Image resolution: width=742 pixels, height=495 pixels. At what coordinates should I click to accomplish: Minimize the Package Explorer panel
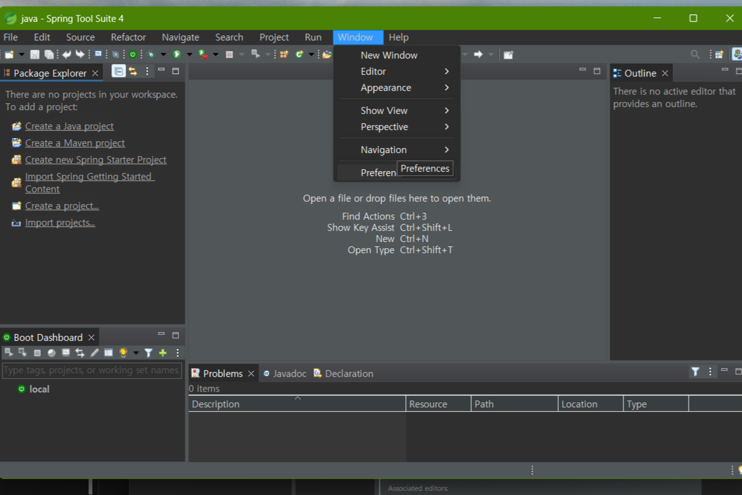tap(162, 70)
